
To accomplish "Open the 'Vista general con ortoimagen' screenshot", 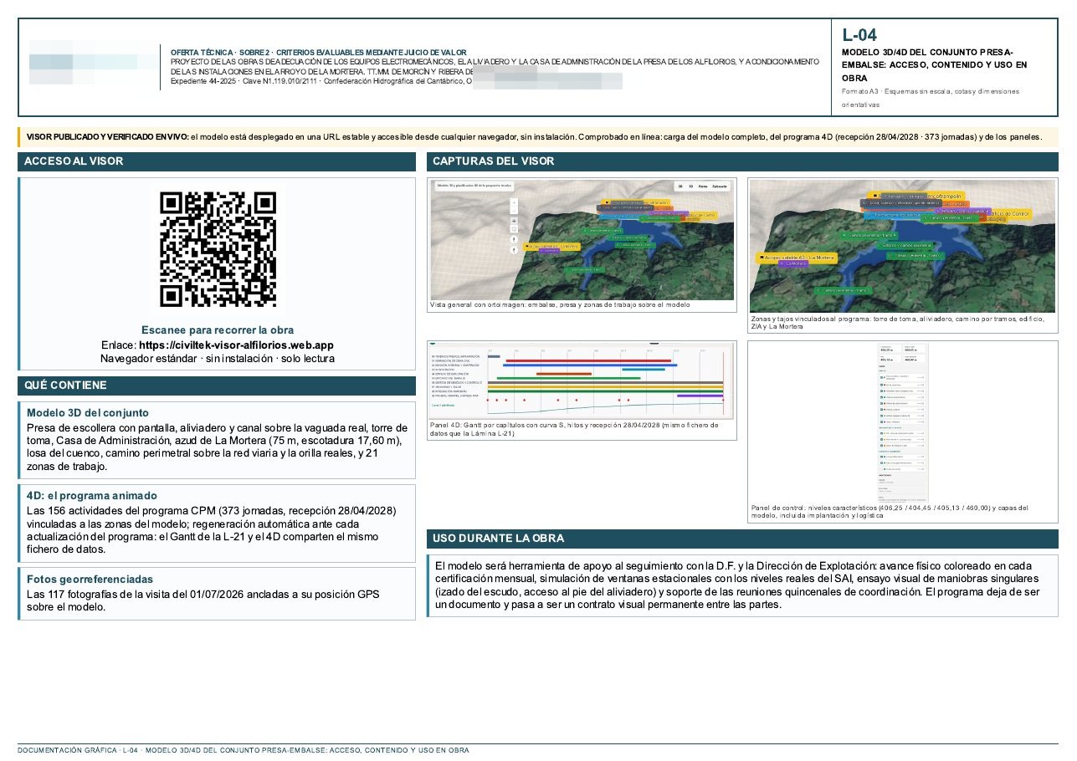I will [x=582, y=241].
